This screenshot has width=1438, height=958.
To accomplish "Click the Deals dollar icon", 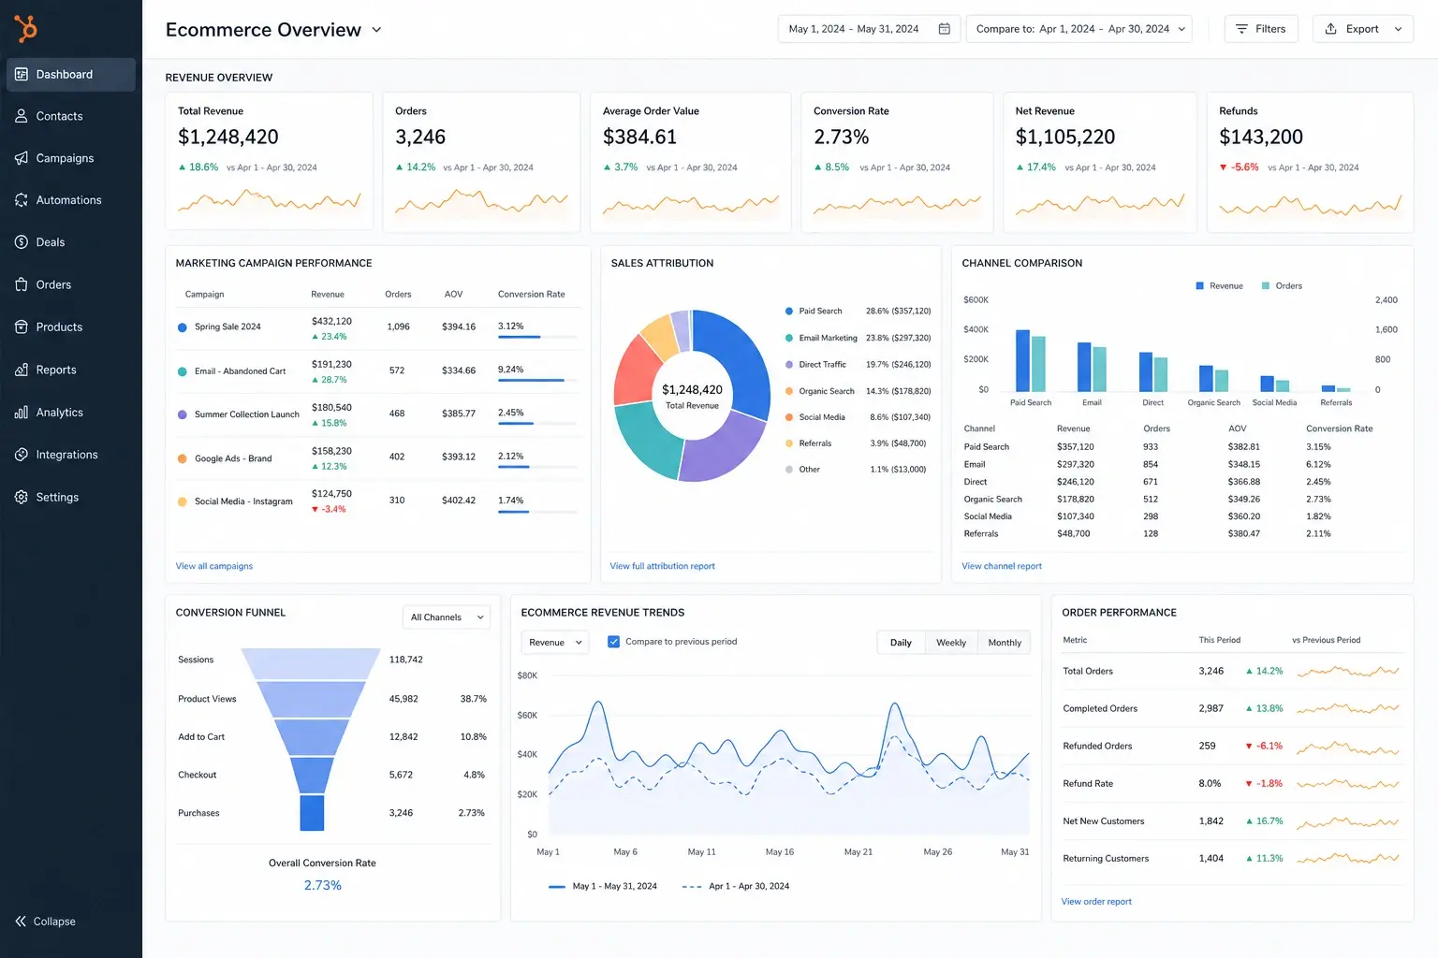I will pyautogui.click(x=22, y=242).
